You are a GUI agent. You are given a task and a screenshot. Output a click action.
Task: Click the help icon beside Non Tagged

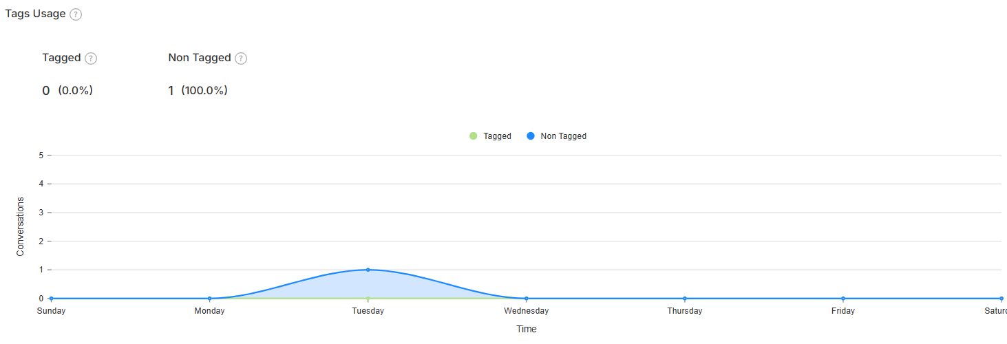[241, 58]
